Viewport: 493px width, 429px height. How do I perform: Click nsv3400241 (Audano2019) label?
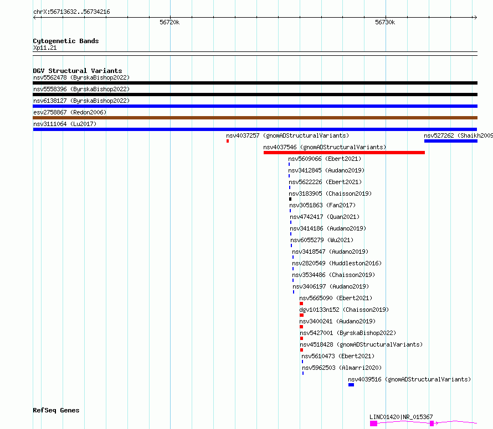[x=338, y=321]
